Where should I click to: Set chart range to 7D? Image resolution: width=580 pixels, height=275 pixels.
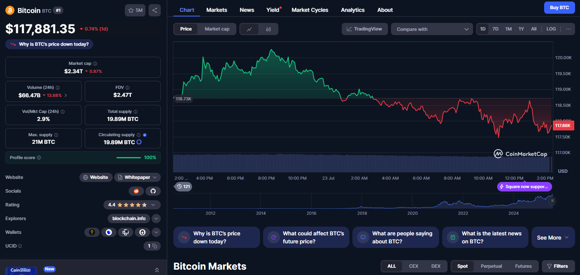point(495,29)
